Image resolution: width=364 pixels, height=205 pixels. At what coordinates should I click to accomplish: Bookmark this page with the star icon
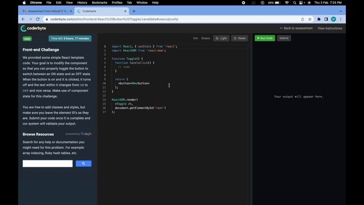[x=309, y=19]
